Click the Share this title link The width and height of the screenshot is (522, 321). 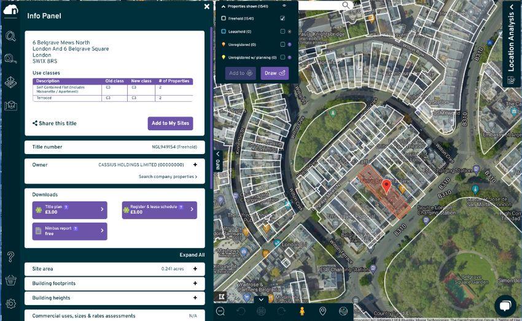(55, 123)
